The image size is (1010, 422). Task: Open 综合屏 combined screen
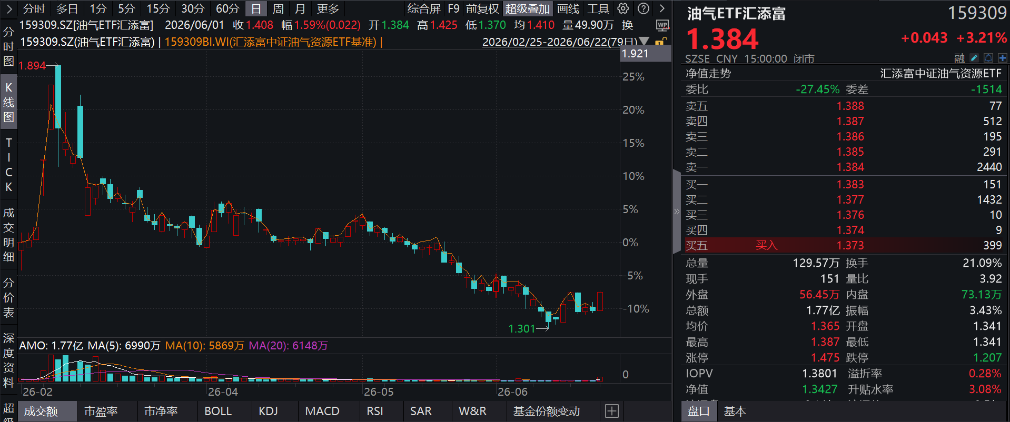(424, 8)
